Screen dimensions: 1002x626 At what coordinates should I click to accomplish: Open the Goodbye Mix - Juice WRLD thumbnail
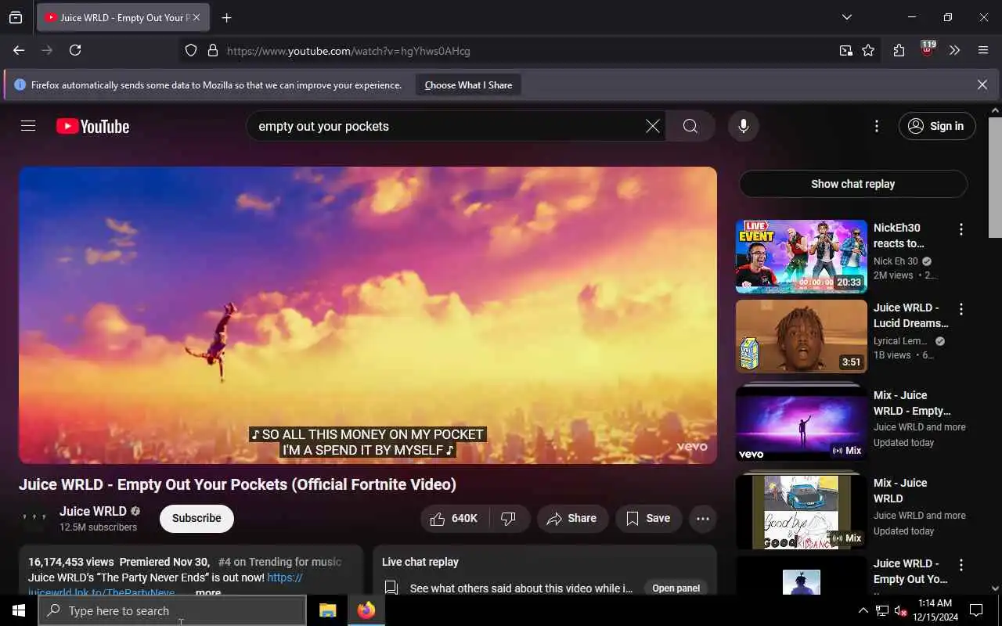click(802, 512)
